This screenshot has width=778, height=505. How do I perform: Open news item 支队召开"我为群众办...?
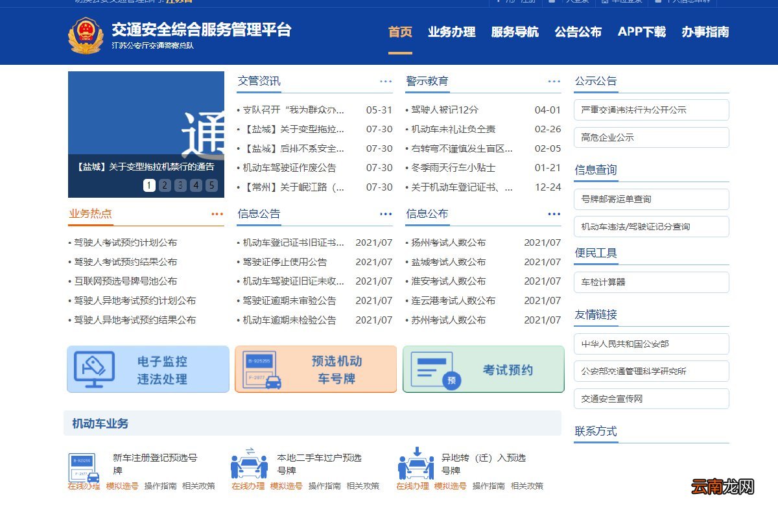click(x=294, y=110)
